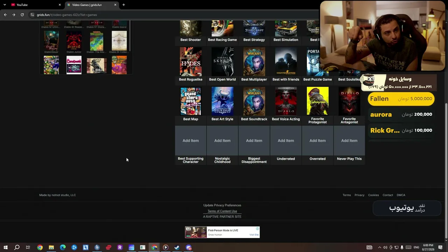This screenshot has width=448, height=252.
Task: Open a new browser tab with plus button
Action: [x=124, y=5]
